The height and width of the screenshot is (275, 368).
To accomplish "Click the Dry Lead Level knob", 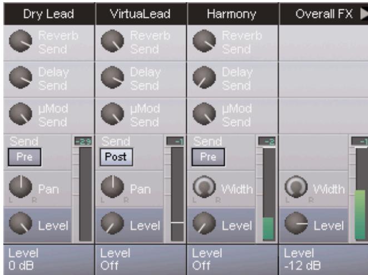I will coord(21,223).
